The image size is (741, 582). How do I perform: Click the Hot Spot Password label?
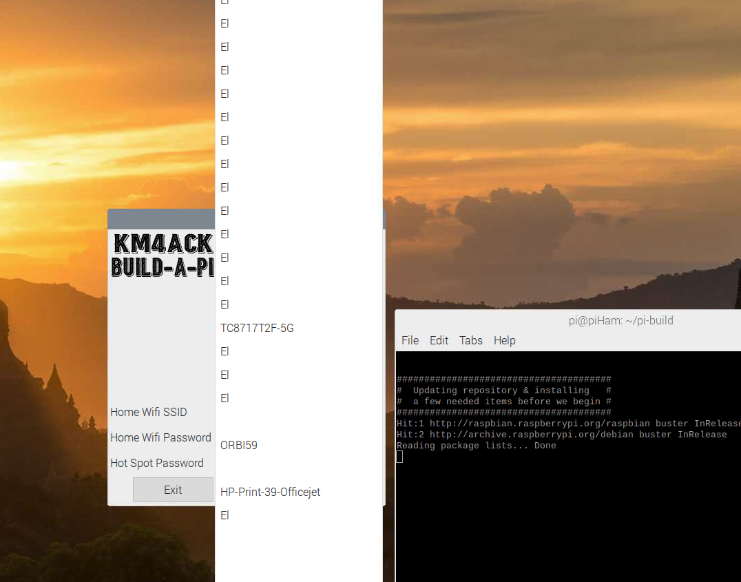pyautogui.click(x=157, y=463)
